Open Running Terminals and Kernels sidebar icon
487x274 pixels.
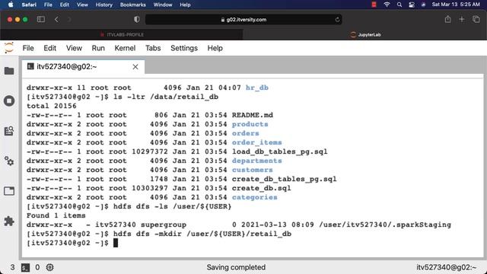point(9,101)
